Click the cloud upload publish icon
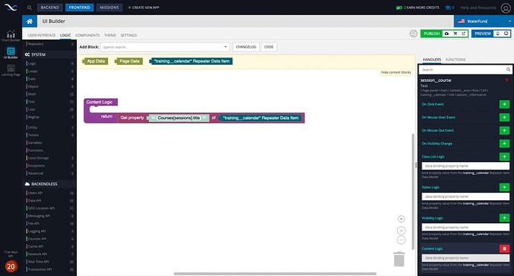Viewport: 514px width, 276px height. pyautogui.click(x=446, y=33)
